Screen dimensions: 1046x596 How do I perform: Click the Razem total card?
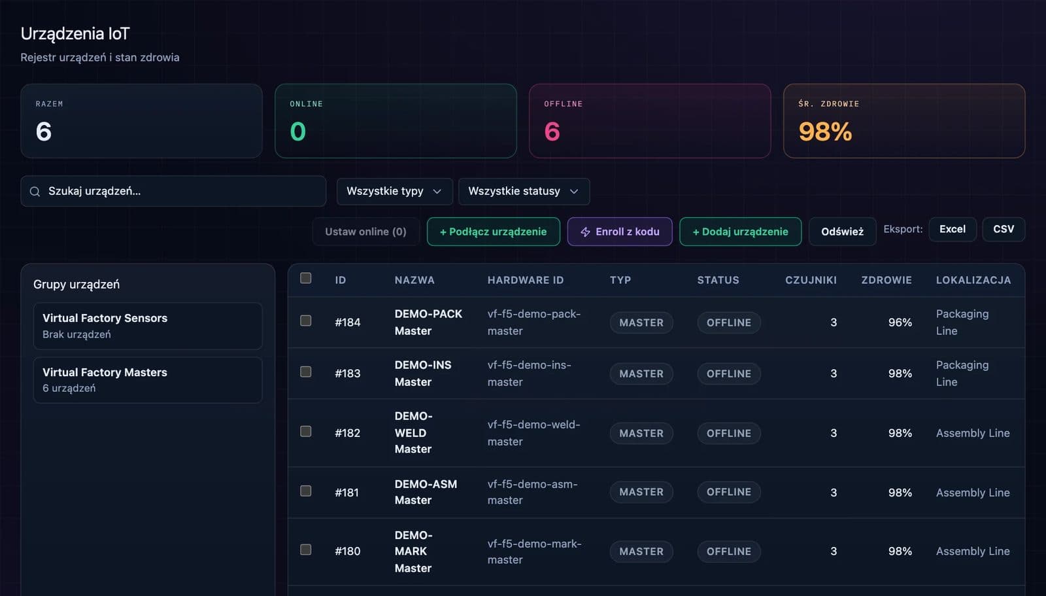click(141, 120)
